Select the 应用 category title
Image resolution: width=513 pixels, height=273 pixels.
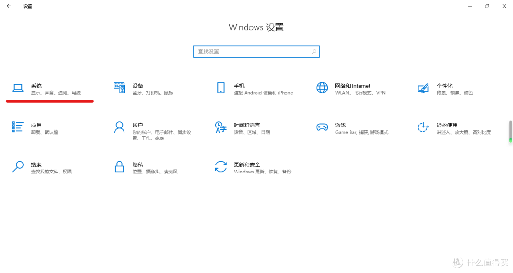tap(36, 126)
